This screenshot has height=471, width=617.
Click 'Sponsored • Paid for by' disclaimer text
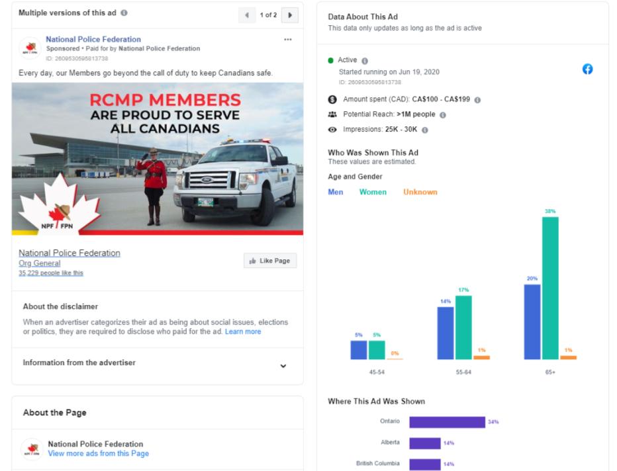[x=81, y=48]
